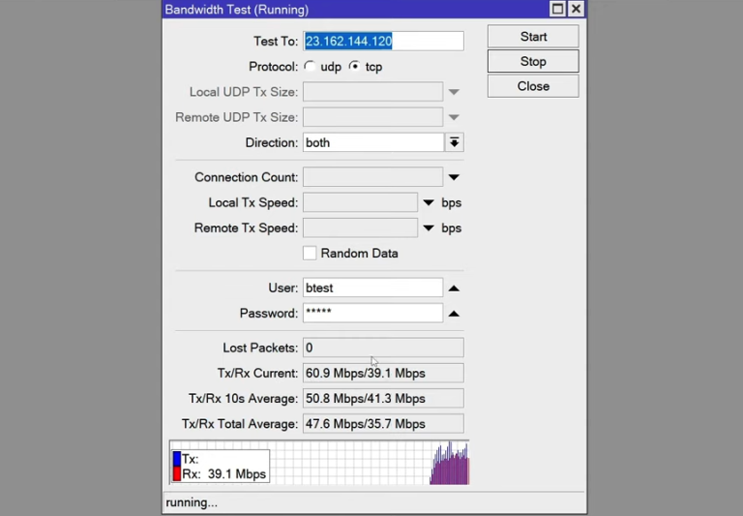The width and height of the screenshot is (743, 516).
Task: Expand the Remote UDP Tx Size arrow
Action: click(454, 117)
